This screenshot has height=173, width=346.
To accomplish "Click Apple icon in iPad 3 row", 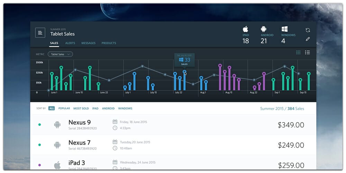I will click(x=57, y=165).
